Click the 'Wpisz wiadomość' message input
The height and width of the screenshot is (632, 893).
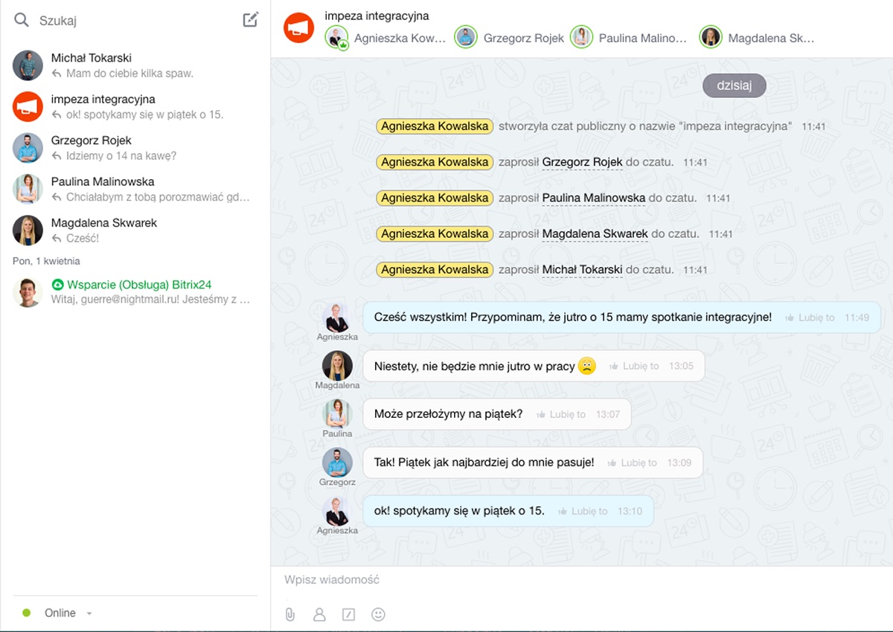pyautogui.click(x=580, y=579)
